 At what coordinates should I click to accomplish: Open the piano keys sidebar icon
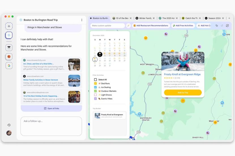click(x=9, y=47)
